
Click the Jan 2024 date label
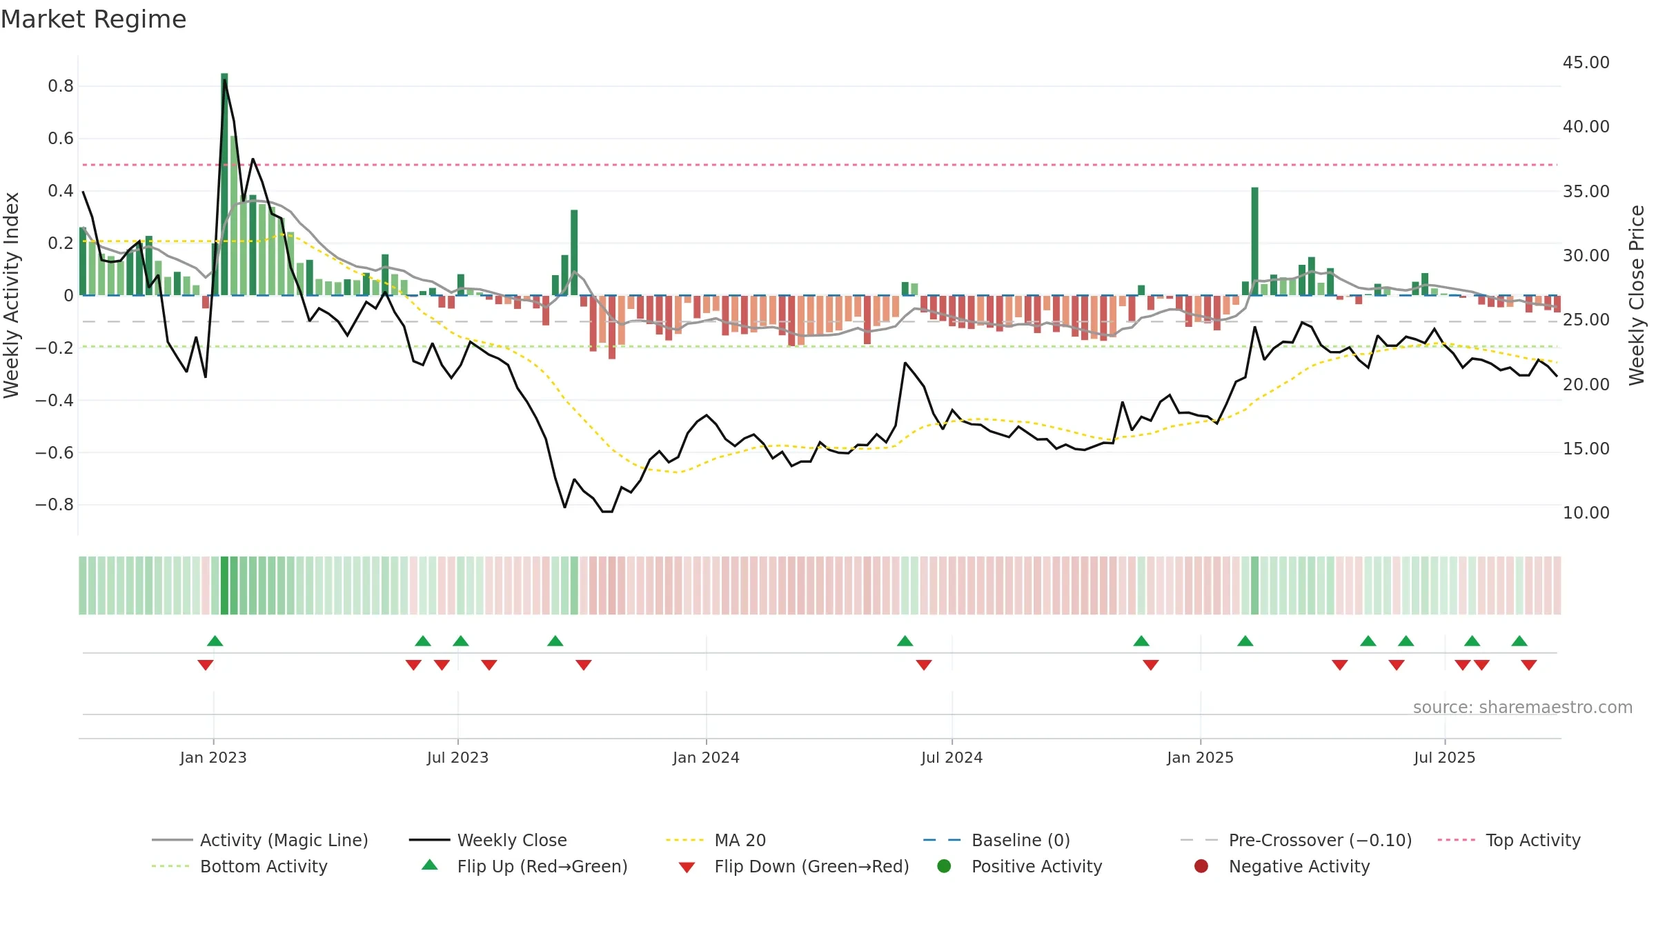pyautogui.click(x=706, y=757)
